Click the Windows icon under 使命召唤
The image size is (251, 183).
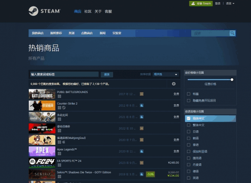tap(59, 131)
